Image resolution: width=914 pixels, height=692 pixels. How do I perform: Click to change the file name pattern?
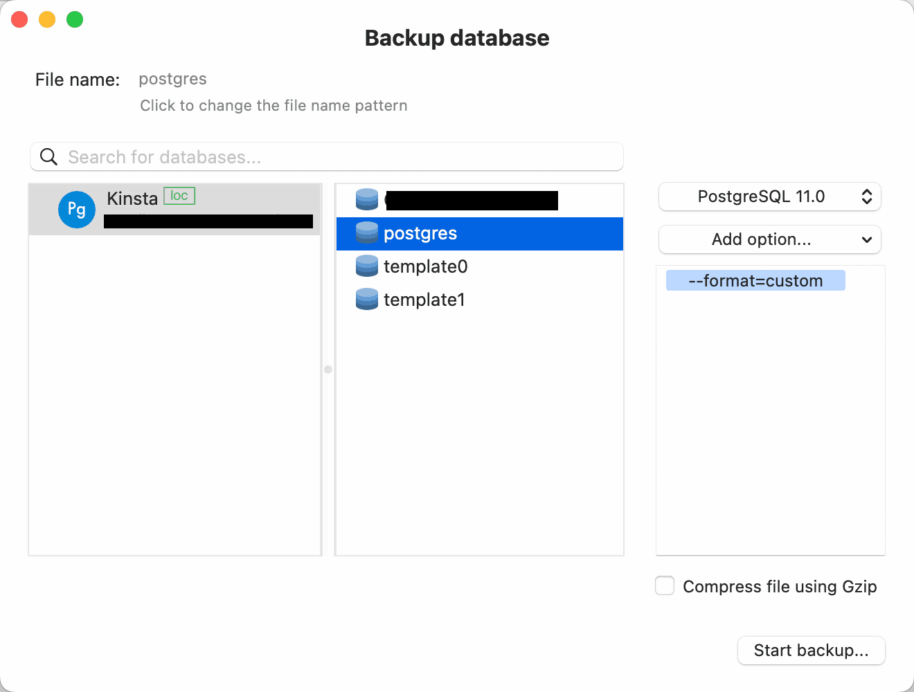tap(274, 105)
